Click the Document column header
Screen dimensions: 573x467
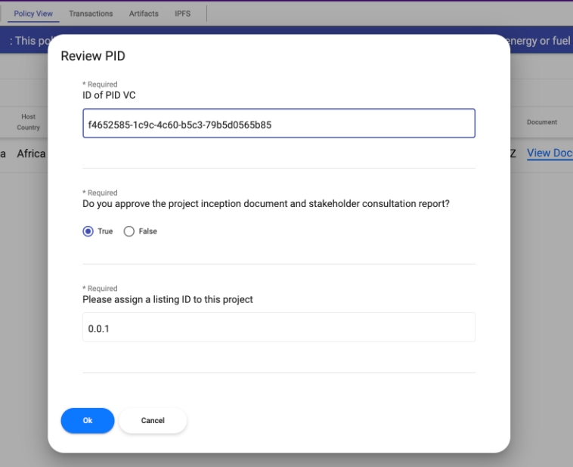pos(541,122)
